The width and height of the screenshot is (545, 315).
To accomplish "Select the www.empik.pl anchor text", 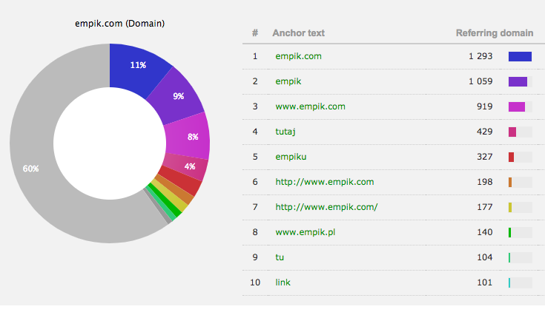I will tap(306, 232).
